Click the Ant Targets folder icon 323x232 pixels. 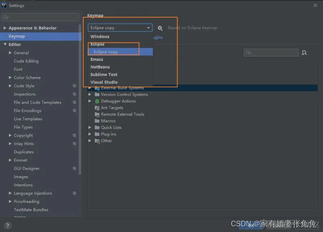97,108
